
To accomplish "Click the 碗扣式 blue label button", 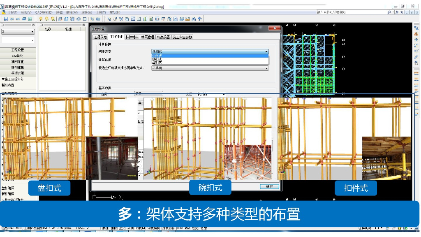I will [x=210, y=188].
